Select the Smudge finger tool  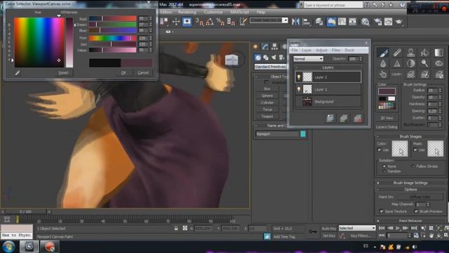point(383,74)
